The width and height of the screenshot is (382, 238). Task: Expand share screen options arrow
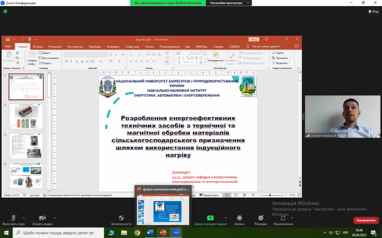click(226, 218)
